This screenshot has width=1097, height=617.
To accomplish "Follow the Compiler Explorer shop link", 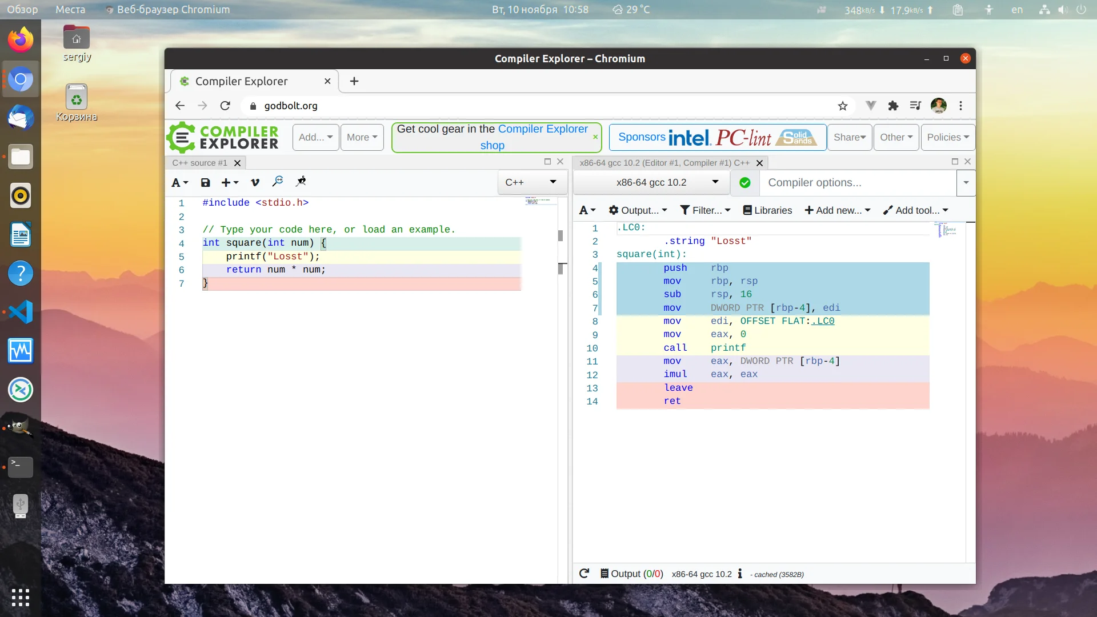I will pyautogui.click(x=542, y=129).
